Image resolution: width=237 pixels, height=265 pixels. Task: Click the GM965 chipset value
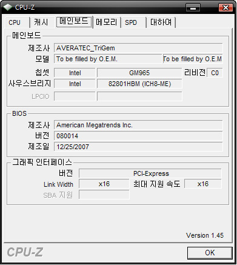coord(139,73)
